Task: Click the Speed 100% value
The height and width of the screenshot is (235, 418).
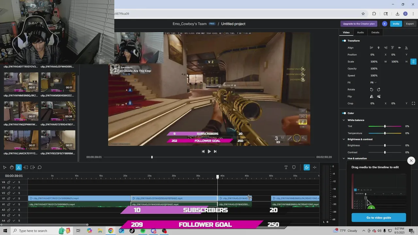Action: [374, 76]
